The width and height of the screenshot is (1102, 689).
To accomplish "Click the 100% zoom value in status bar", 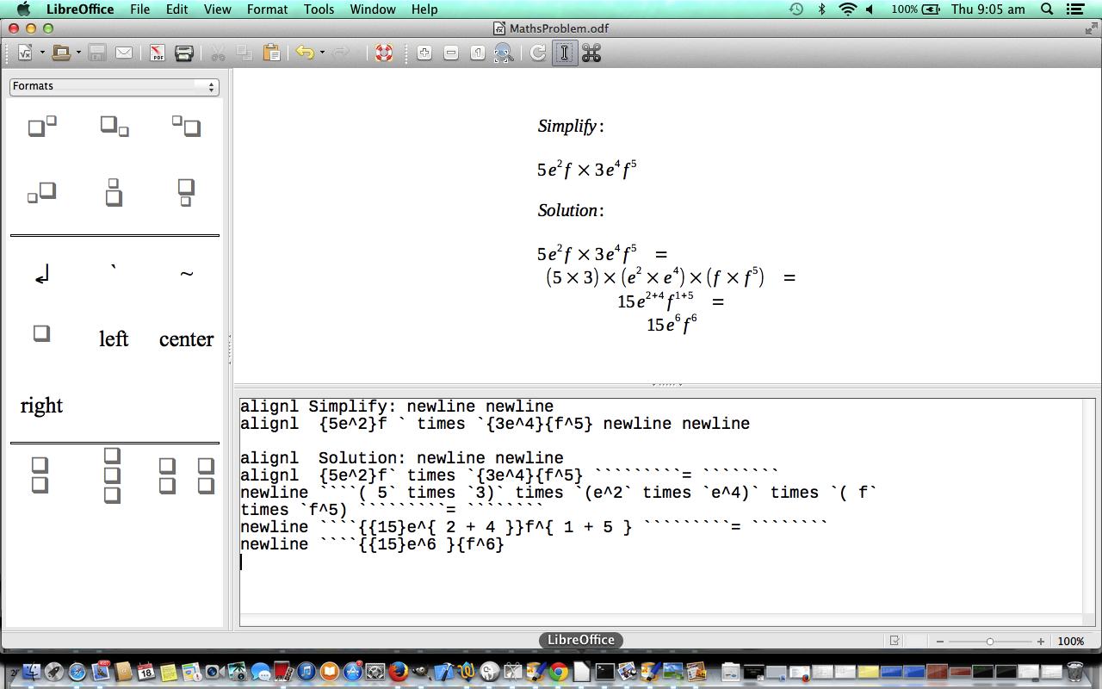I will click(x=1070, y=641).
